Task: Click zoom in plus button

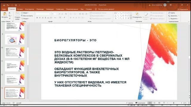Action: click(x=181, y=103)
